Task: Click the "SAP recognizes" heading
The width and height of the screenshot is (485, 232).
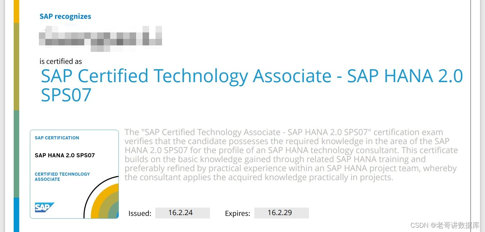Action: point(65,16)
